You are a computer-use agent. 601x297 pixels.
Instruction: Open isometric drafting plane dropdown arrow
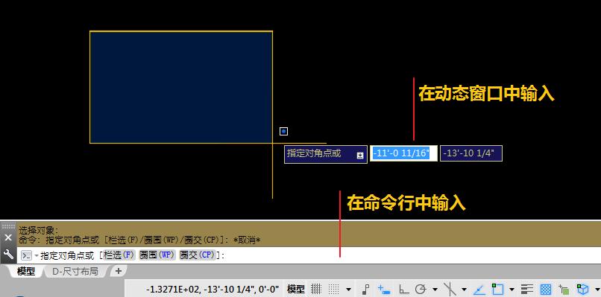tap(464, 289)
